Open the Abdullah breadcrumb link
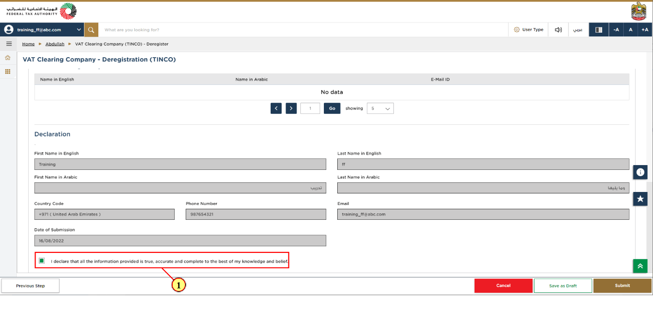This screenshot has width=653, height=311. click(x=55, y=44)
